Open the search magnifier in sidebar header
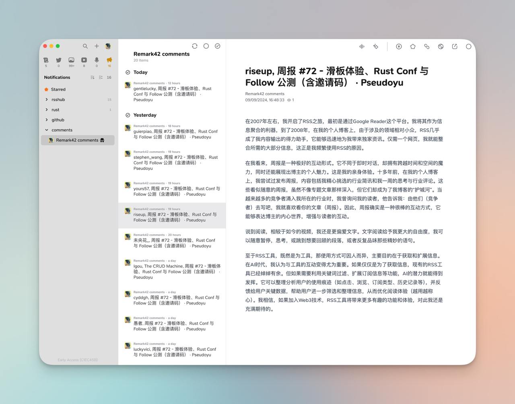This screenshot has width=515, height=404. pyautogui.click(x=85, y=46)
